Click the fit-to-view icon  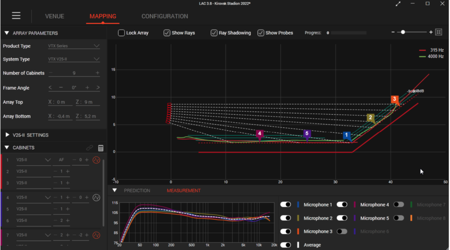click(438, 32)
